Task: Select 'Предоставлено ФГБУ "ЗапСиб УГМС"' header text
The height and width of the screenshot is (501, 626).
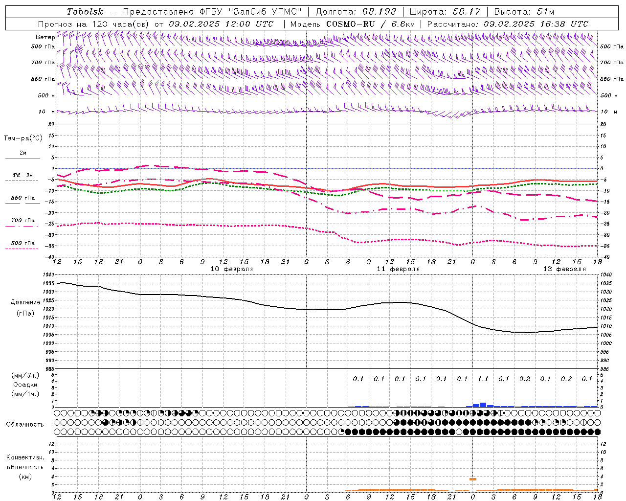Action: tap(212, 12)
